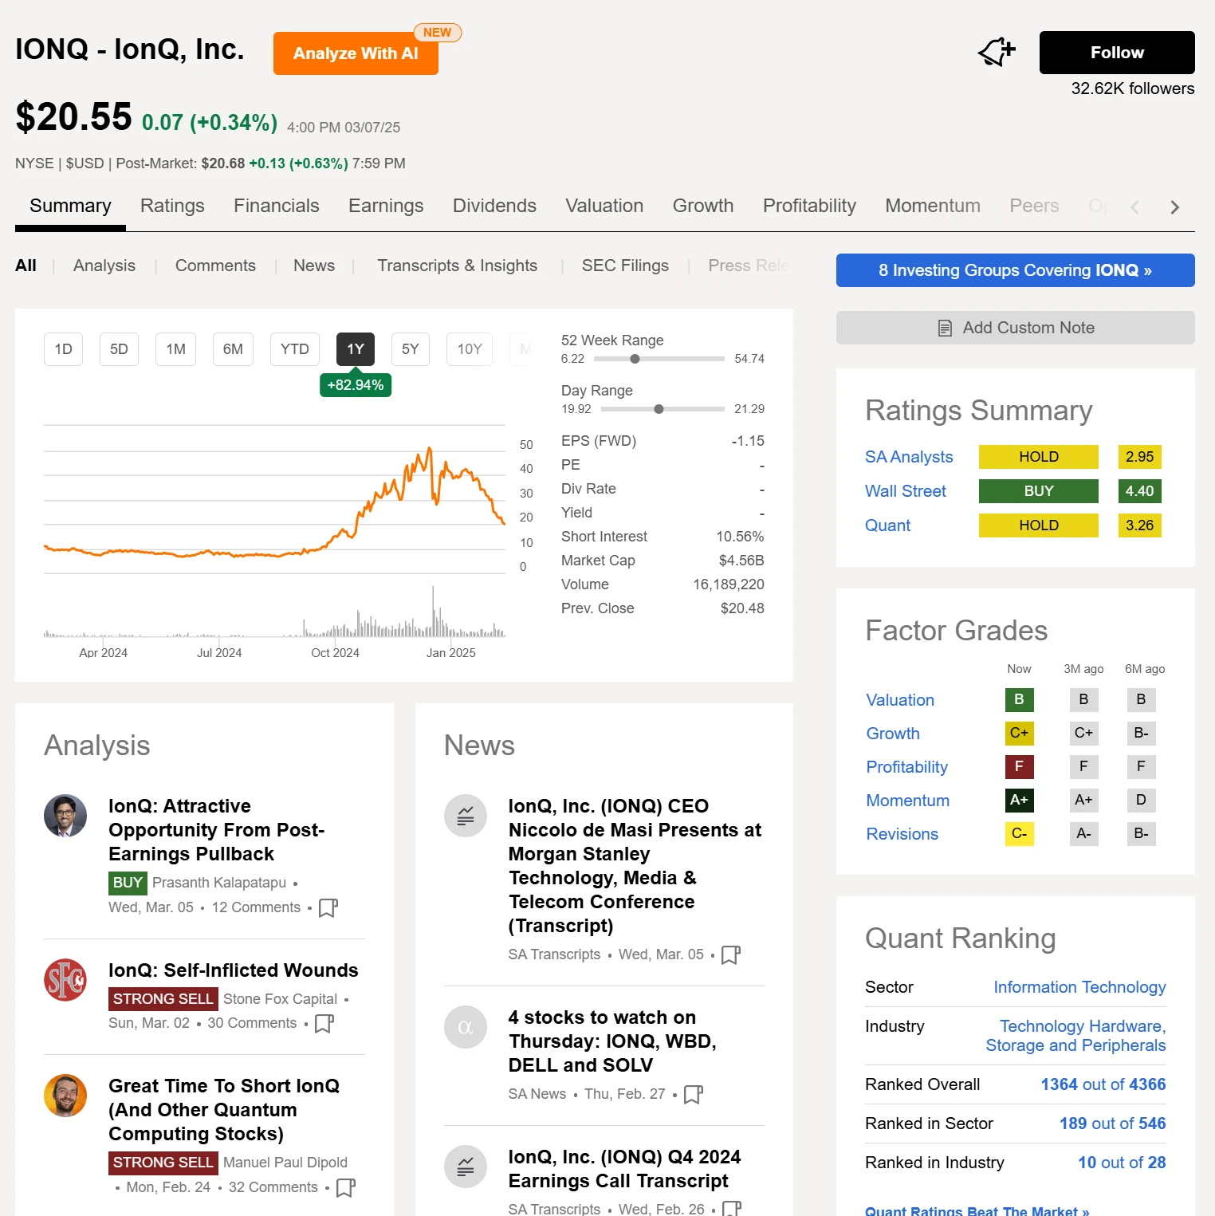
Task: Open the Quant rating link
Action: coord(887,525)
